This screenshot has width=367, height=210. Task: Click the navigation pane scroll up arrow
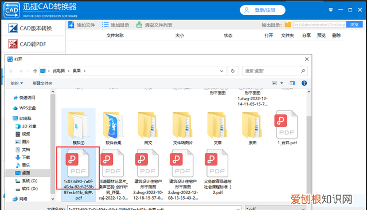pos(53,92)
